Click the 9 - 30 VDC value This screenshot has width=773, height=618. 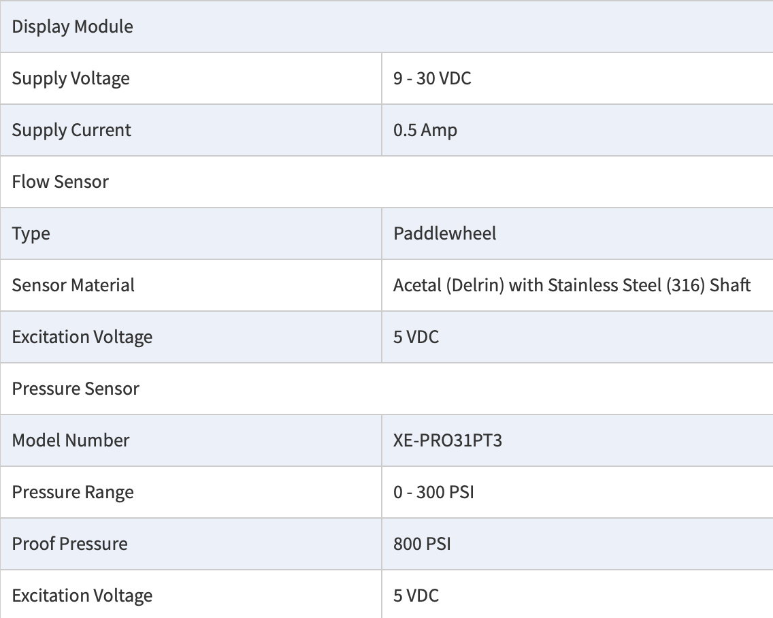click(x=432, y=79)
